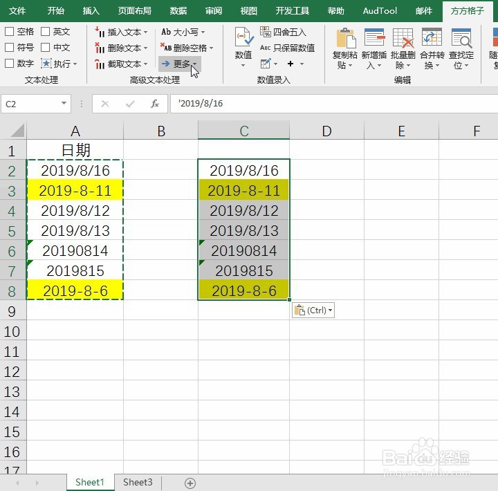Click the 查找定位 magnifier icon
Viewport: 498px width, 491px height.
[461, 38]
